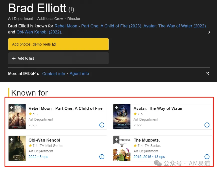217x172 pixels.
Task: Open info icon on Avatar card
Action: (x=207, y=125)
